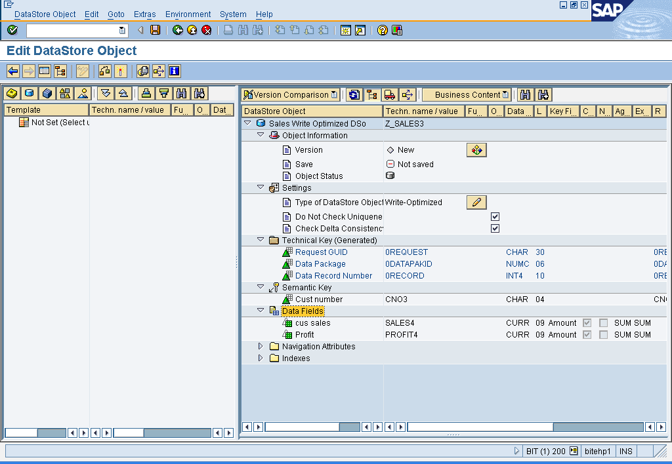The height and width of the screenshot is (464, 672).
Task: Open the command field dropdown
Action: [x=122, y=30]
